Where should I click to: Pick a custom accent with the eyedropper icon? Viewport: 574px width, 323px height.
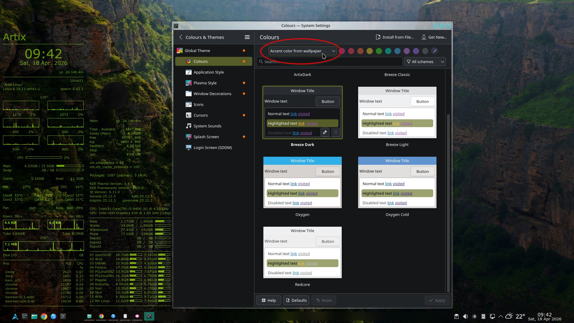[434, 51]
